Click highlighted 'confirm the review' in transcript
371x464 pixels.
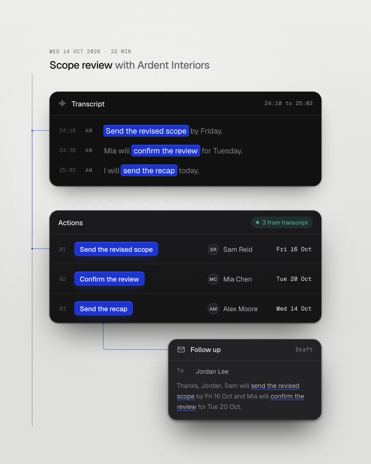(166, 151)
